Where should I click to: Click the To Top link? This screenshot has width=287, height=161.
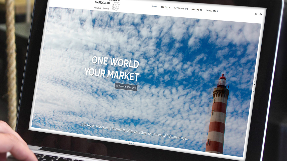[131, 143]
